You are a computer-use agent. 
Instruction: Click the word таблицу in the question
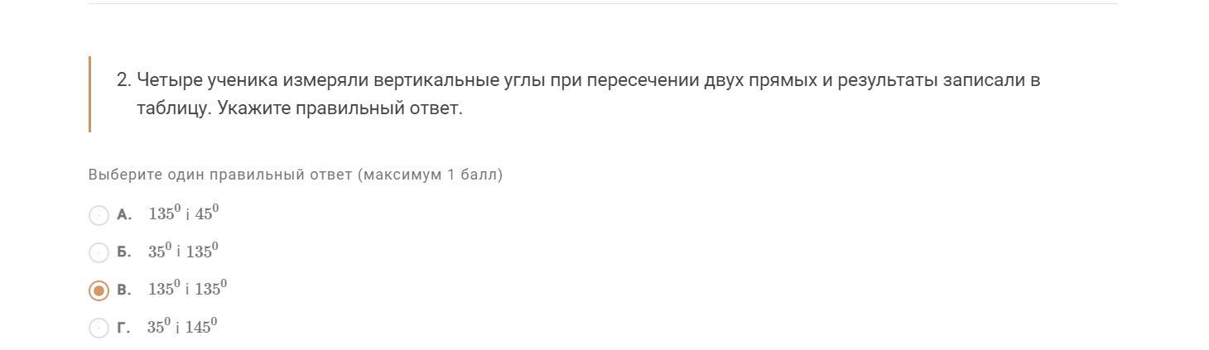click(173, 108)
